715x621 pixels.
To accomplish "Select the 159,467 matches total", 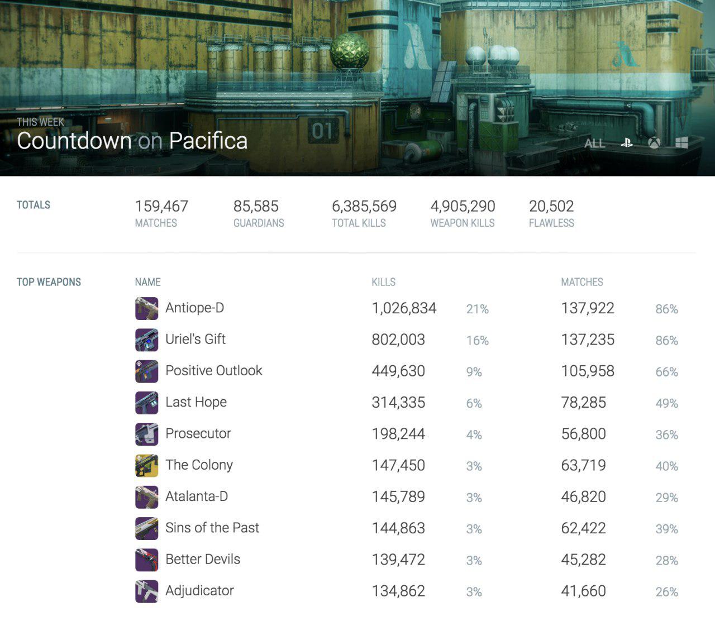I will (161, 206).
